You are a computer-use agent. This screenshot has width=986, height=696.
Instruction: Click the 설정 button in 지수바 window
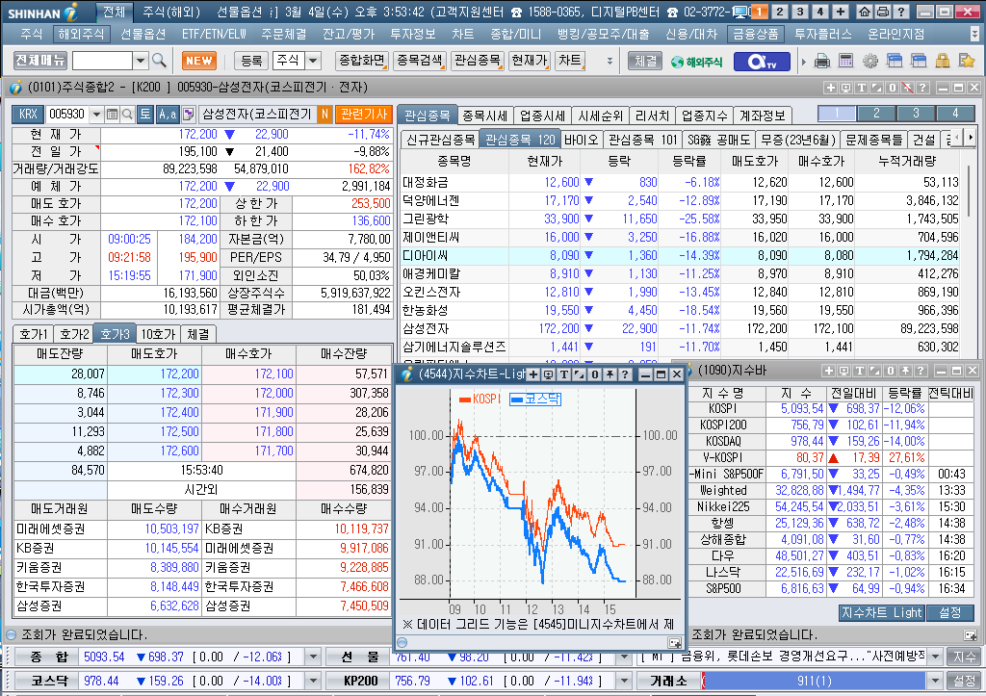[949, 612]
